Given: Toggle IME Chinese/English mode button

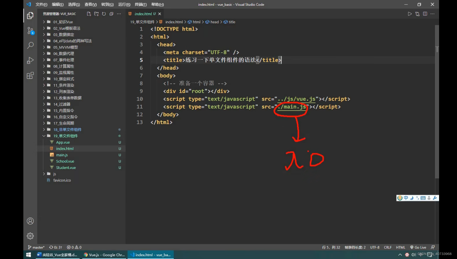Looking at the screenshot, I should tap(406, 198).
